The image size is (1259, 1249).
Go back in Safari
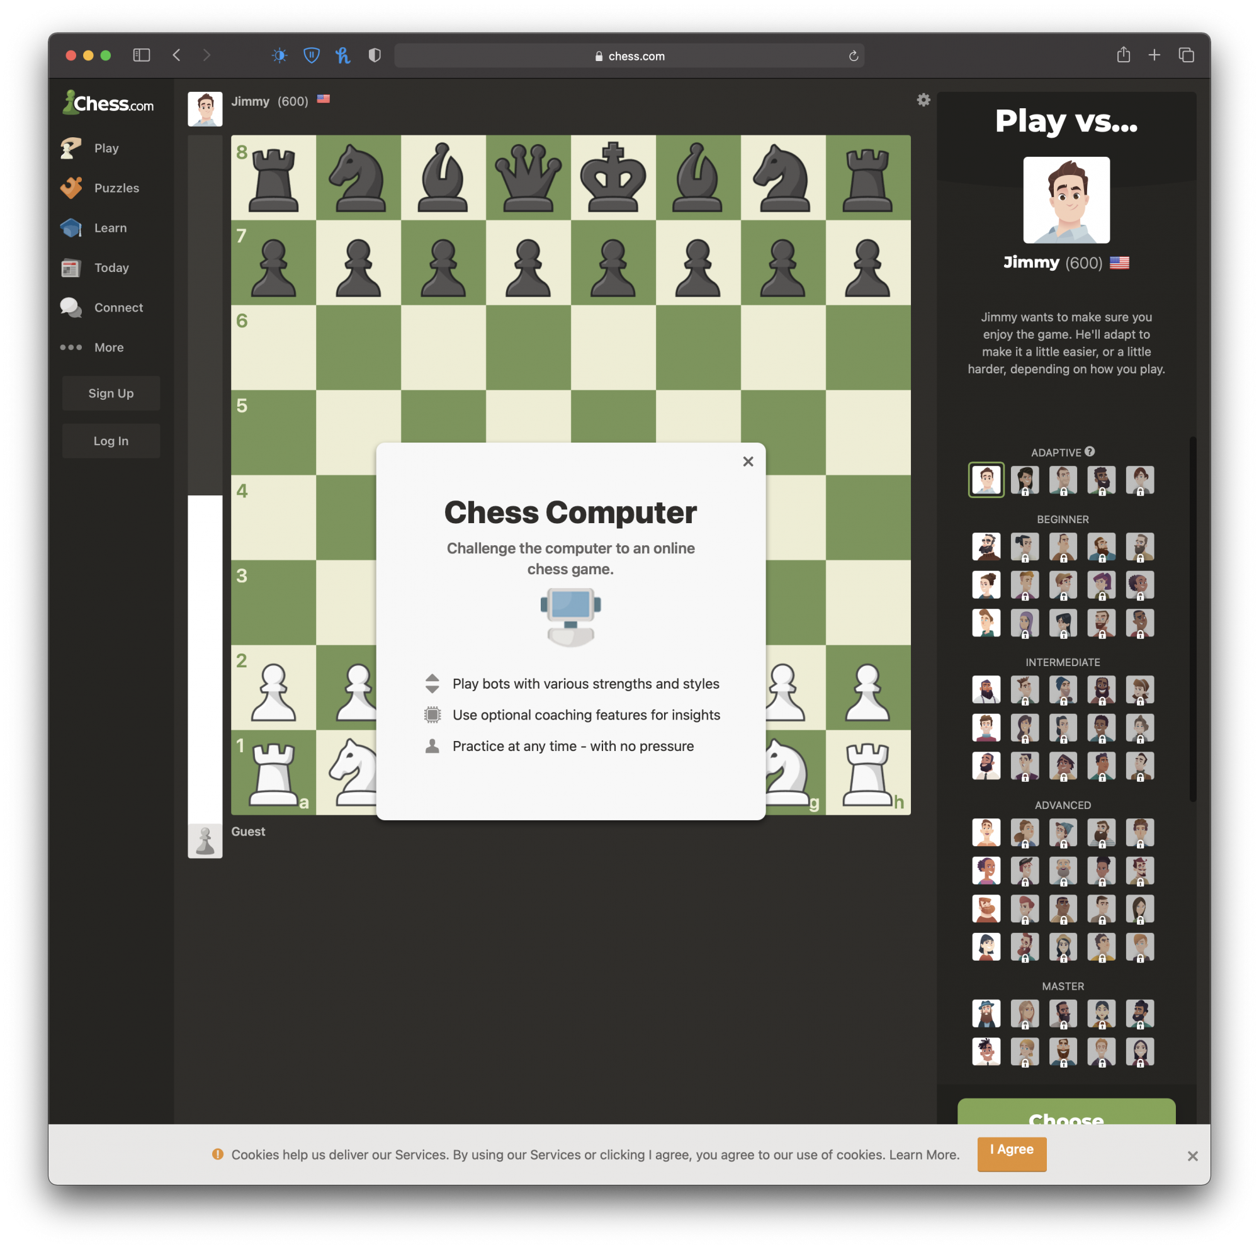[177, 55]
